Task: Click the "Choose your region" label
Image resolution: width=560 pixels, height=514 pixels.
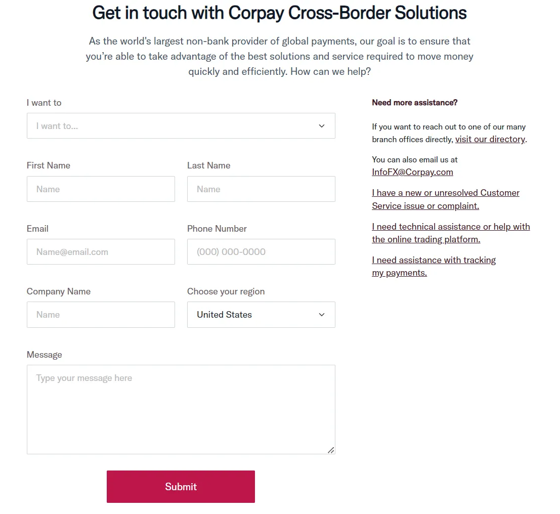Action: (x=226, y=291)
